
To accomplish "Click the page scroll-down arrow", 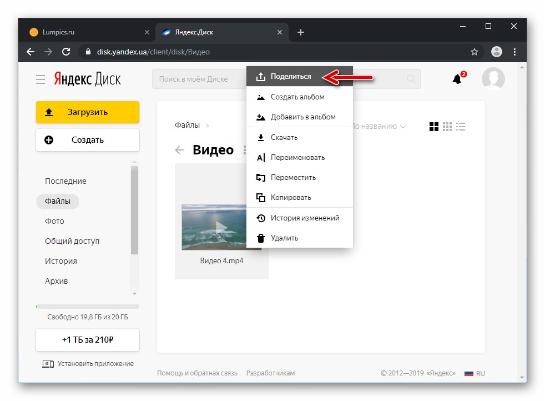I will tap(522, 377).
